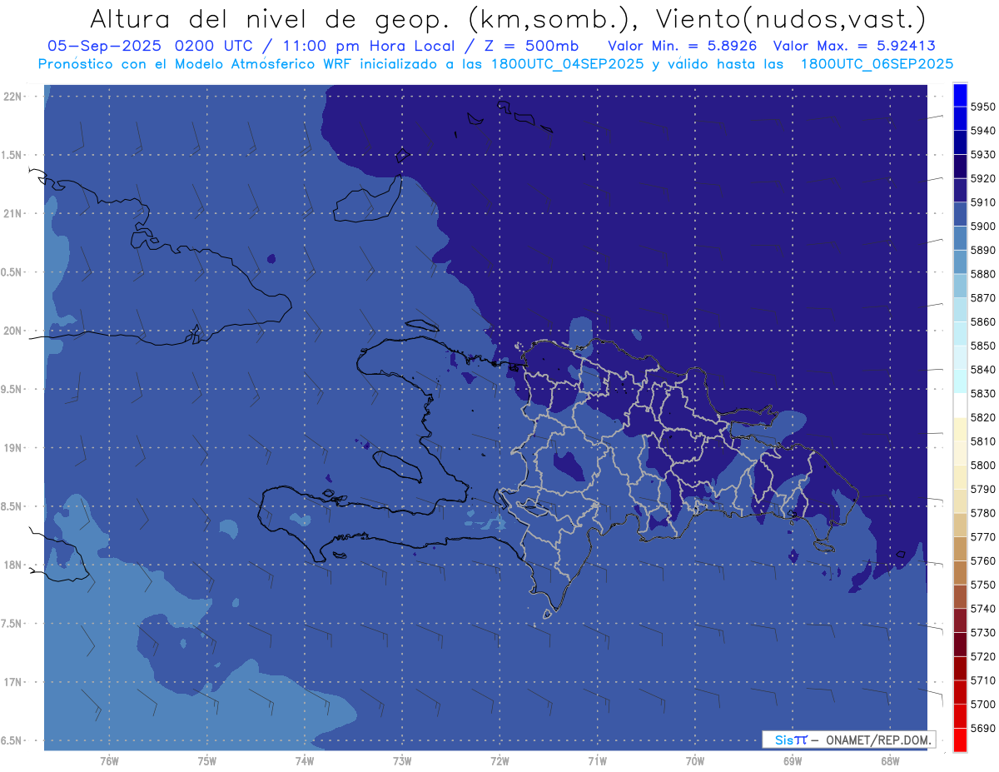Click the 5950 colorbar value
Screen dimensions: 999x772
point(982,107)
